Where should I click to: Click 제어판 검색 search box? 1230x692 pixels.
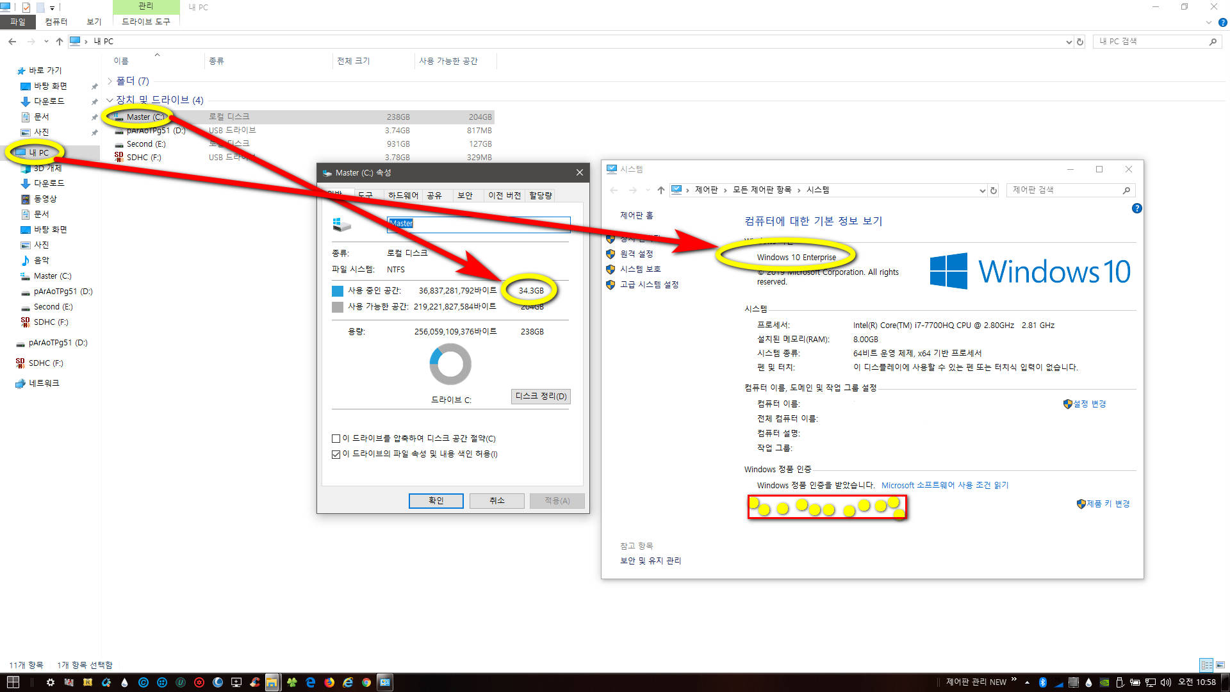pyautogui.click(x=1070, y=190)
